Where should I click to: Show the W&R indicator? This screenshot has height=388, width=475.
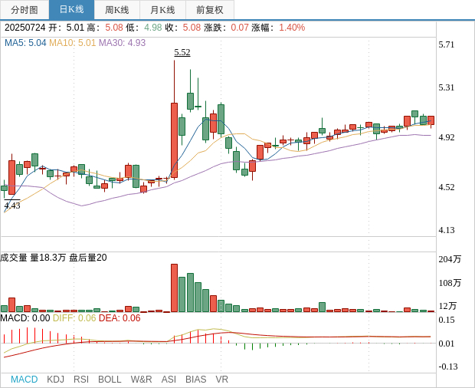tap(141, 380)
